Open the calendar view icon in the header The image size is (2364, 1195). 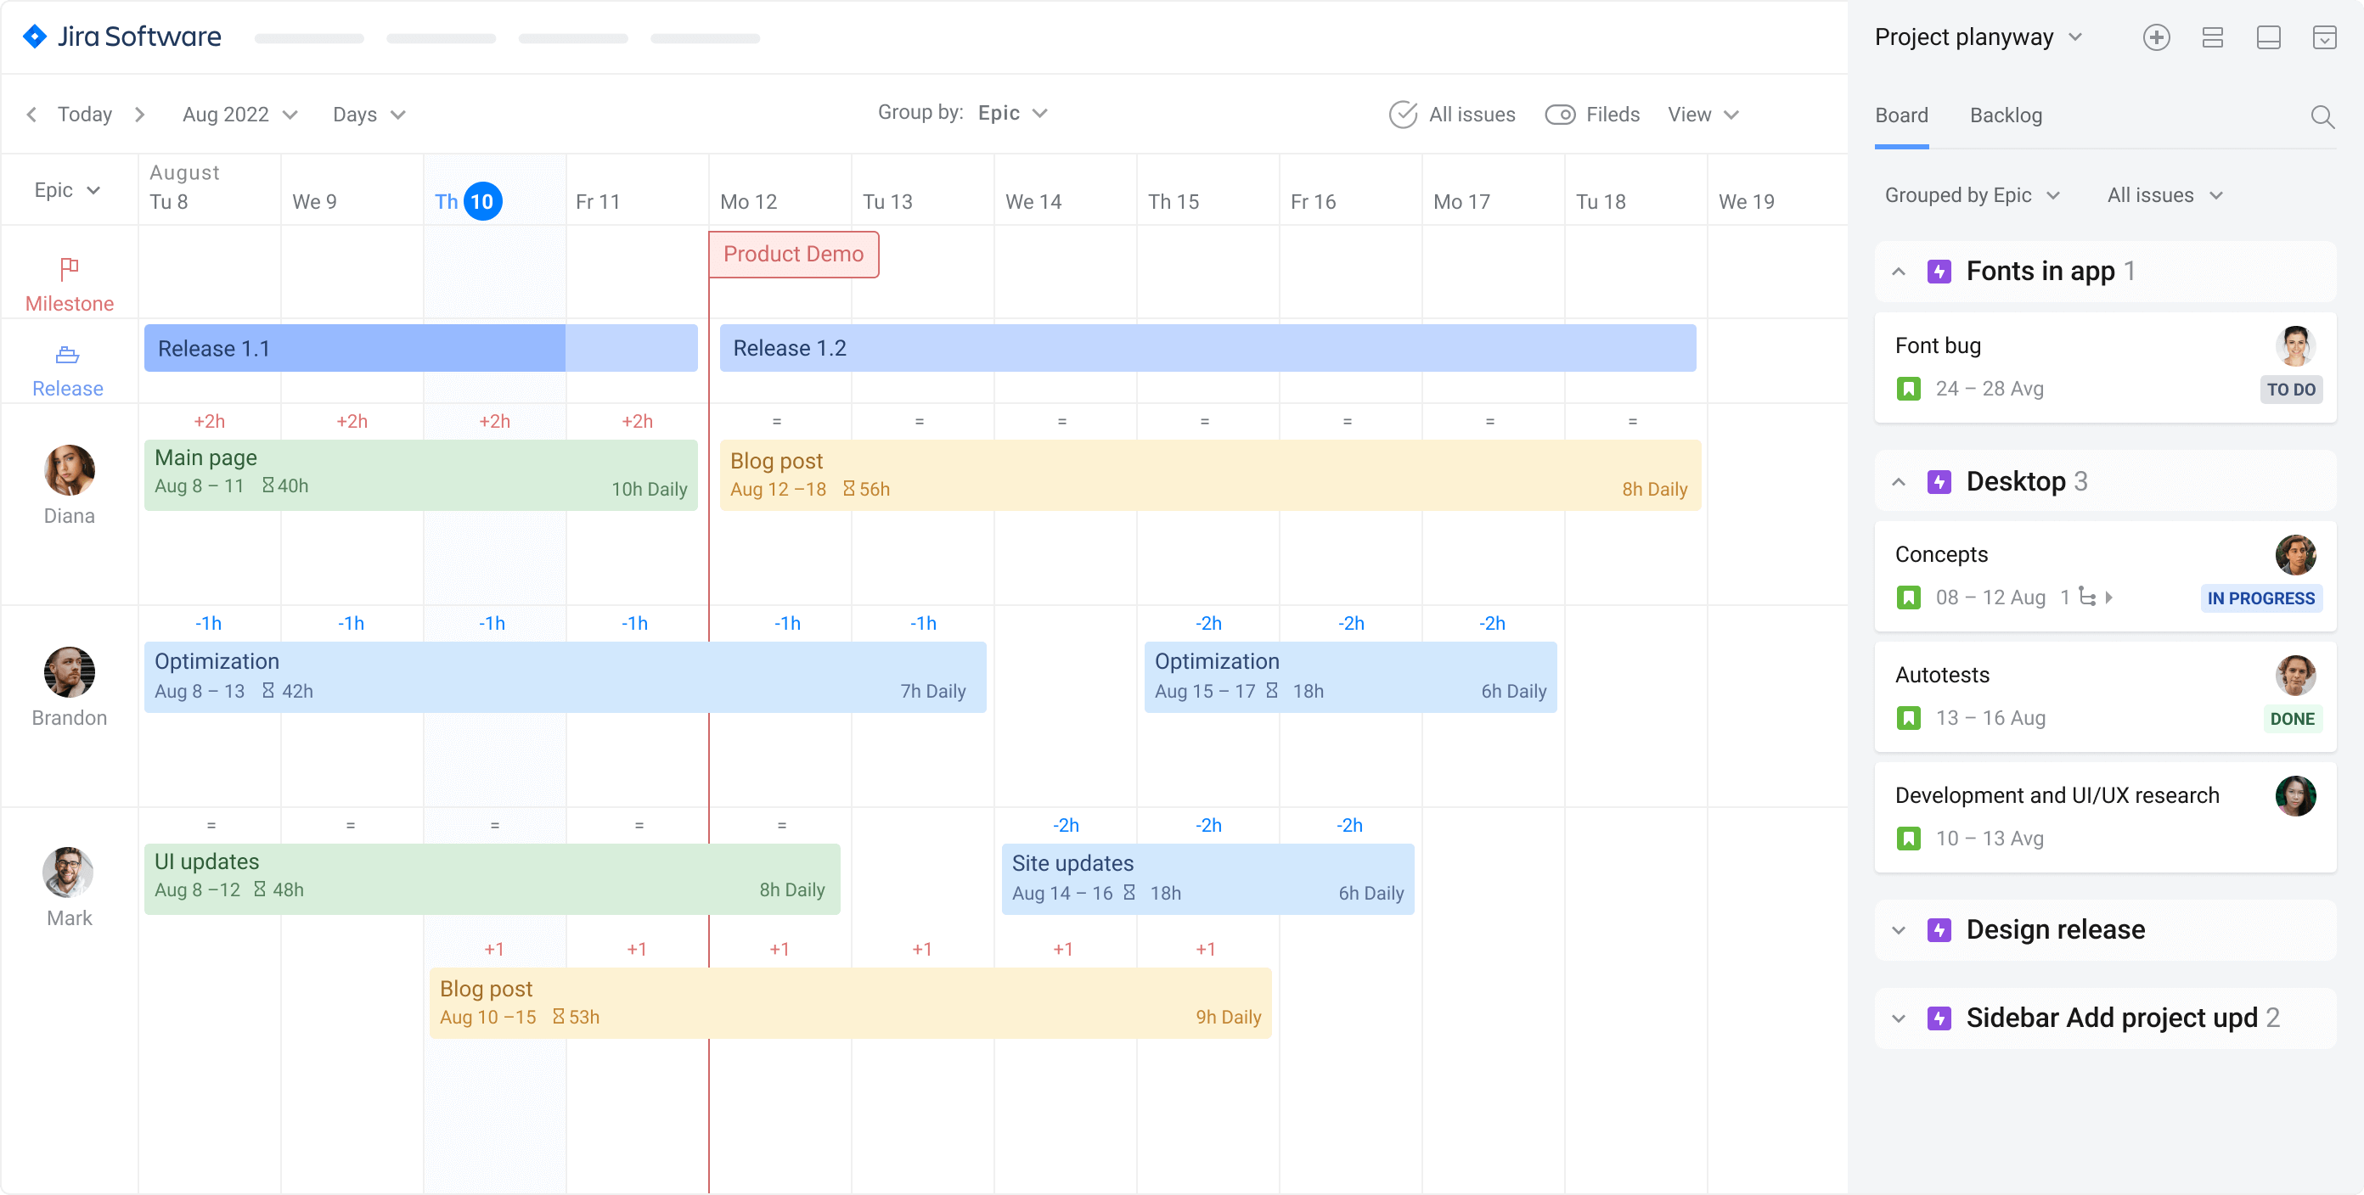coord(2326,37)
